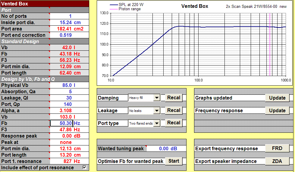Select Leakage Ql value 30
Viewport: 295px width, 172px height.
[x=69, y=98]
